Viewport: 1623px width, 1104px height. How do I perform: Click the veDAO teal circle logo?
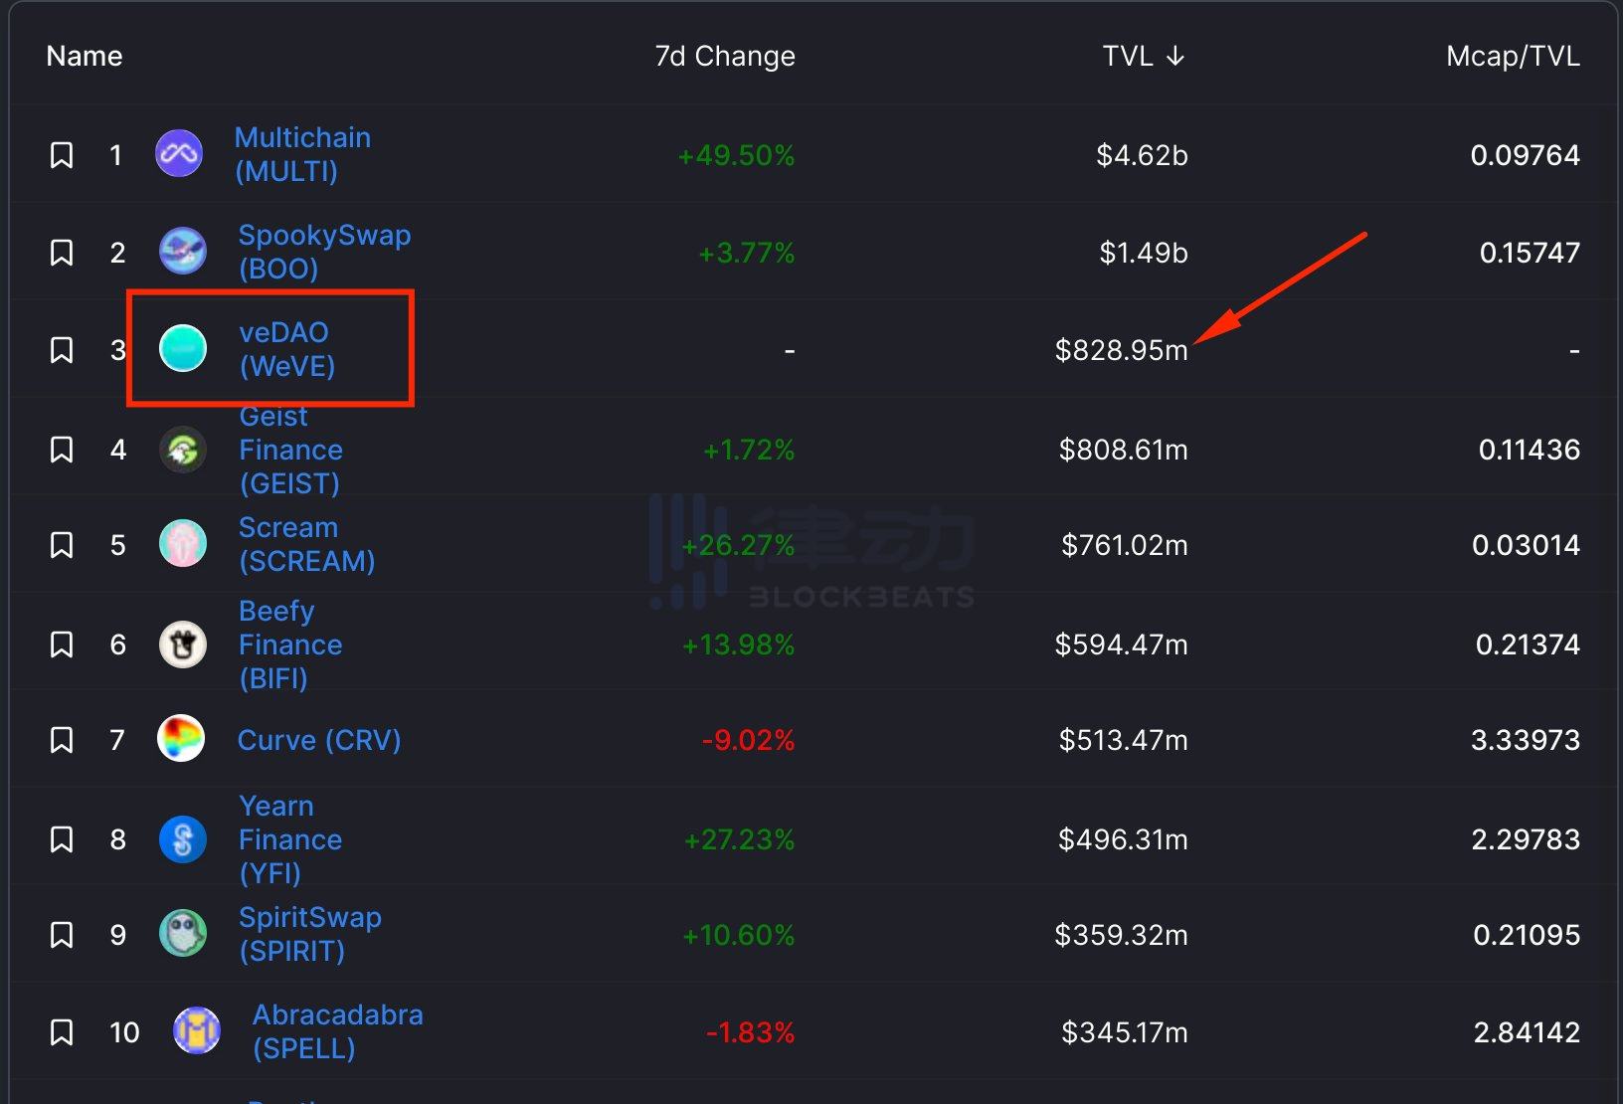(x=183, y=349)
